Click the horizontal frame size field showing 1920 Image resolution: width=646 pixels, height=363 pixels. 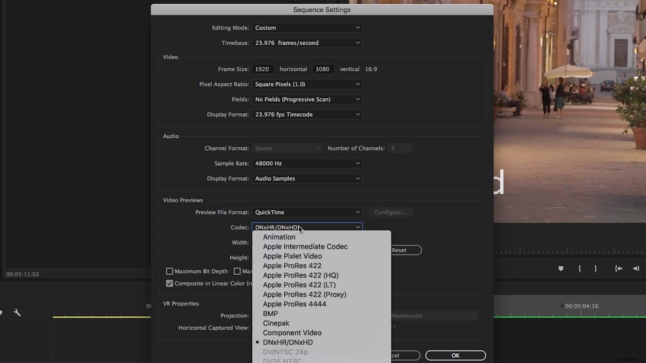click(x=263, y=69)
